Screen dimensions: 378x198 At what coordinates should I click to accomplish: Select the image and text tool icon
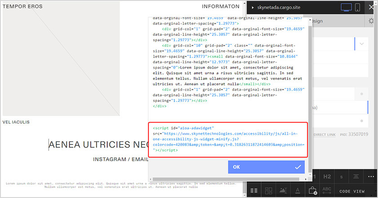pyautogui.click(x=283, y=191)
